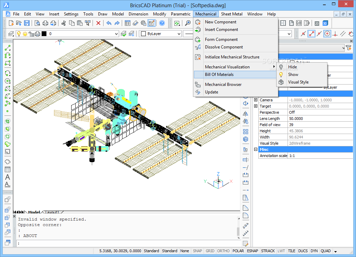The width and height of the screenshot is (356, 257).
Task: Open the Sheet Metal menu
Action: pos(232,14)
